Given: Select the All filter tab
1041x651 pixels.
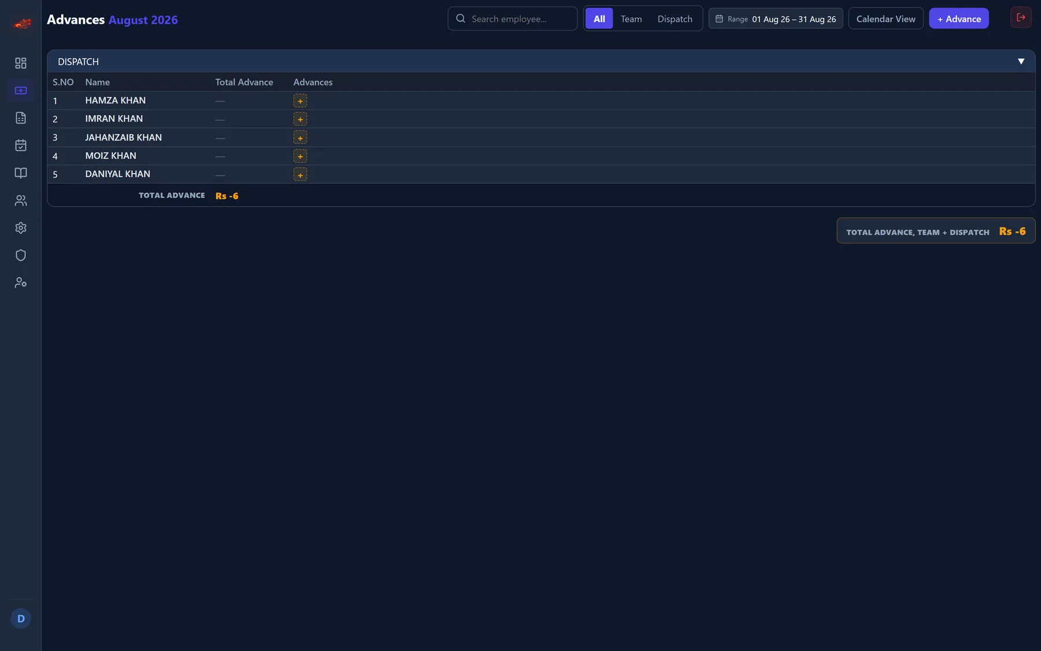Looking at the screenshot, I should tap(599, 19).
